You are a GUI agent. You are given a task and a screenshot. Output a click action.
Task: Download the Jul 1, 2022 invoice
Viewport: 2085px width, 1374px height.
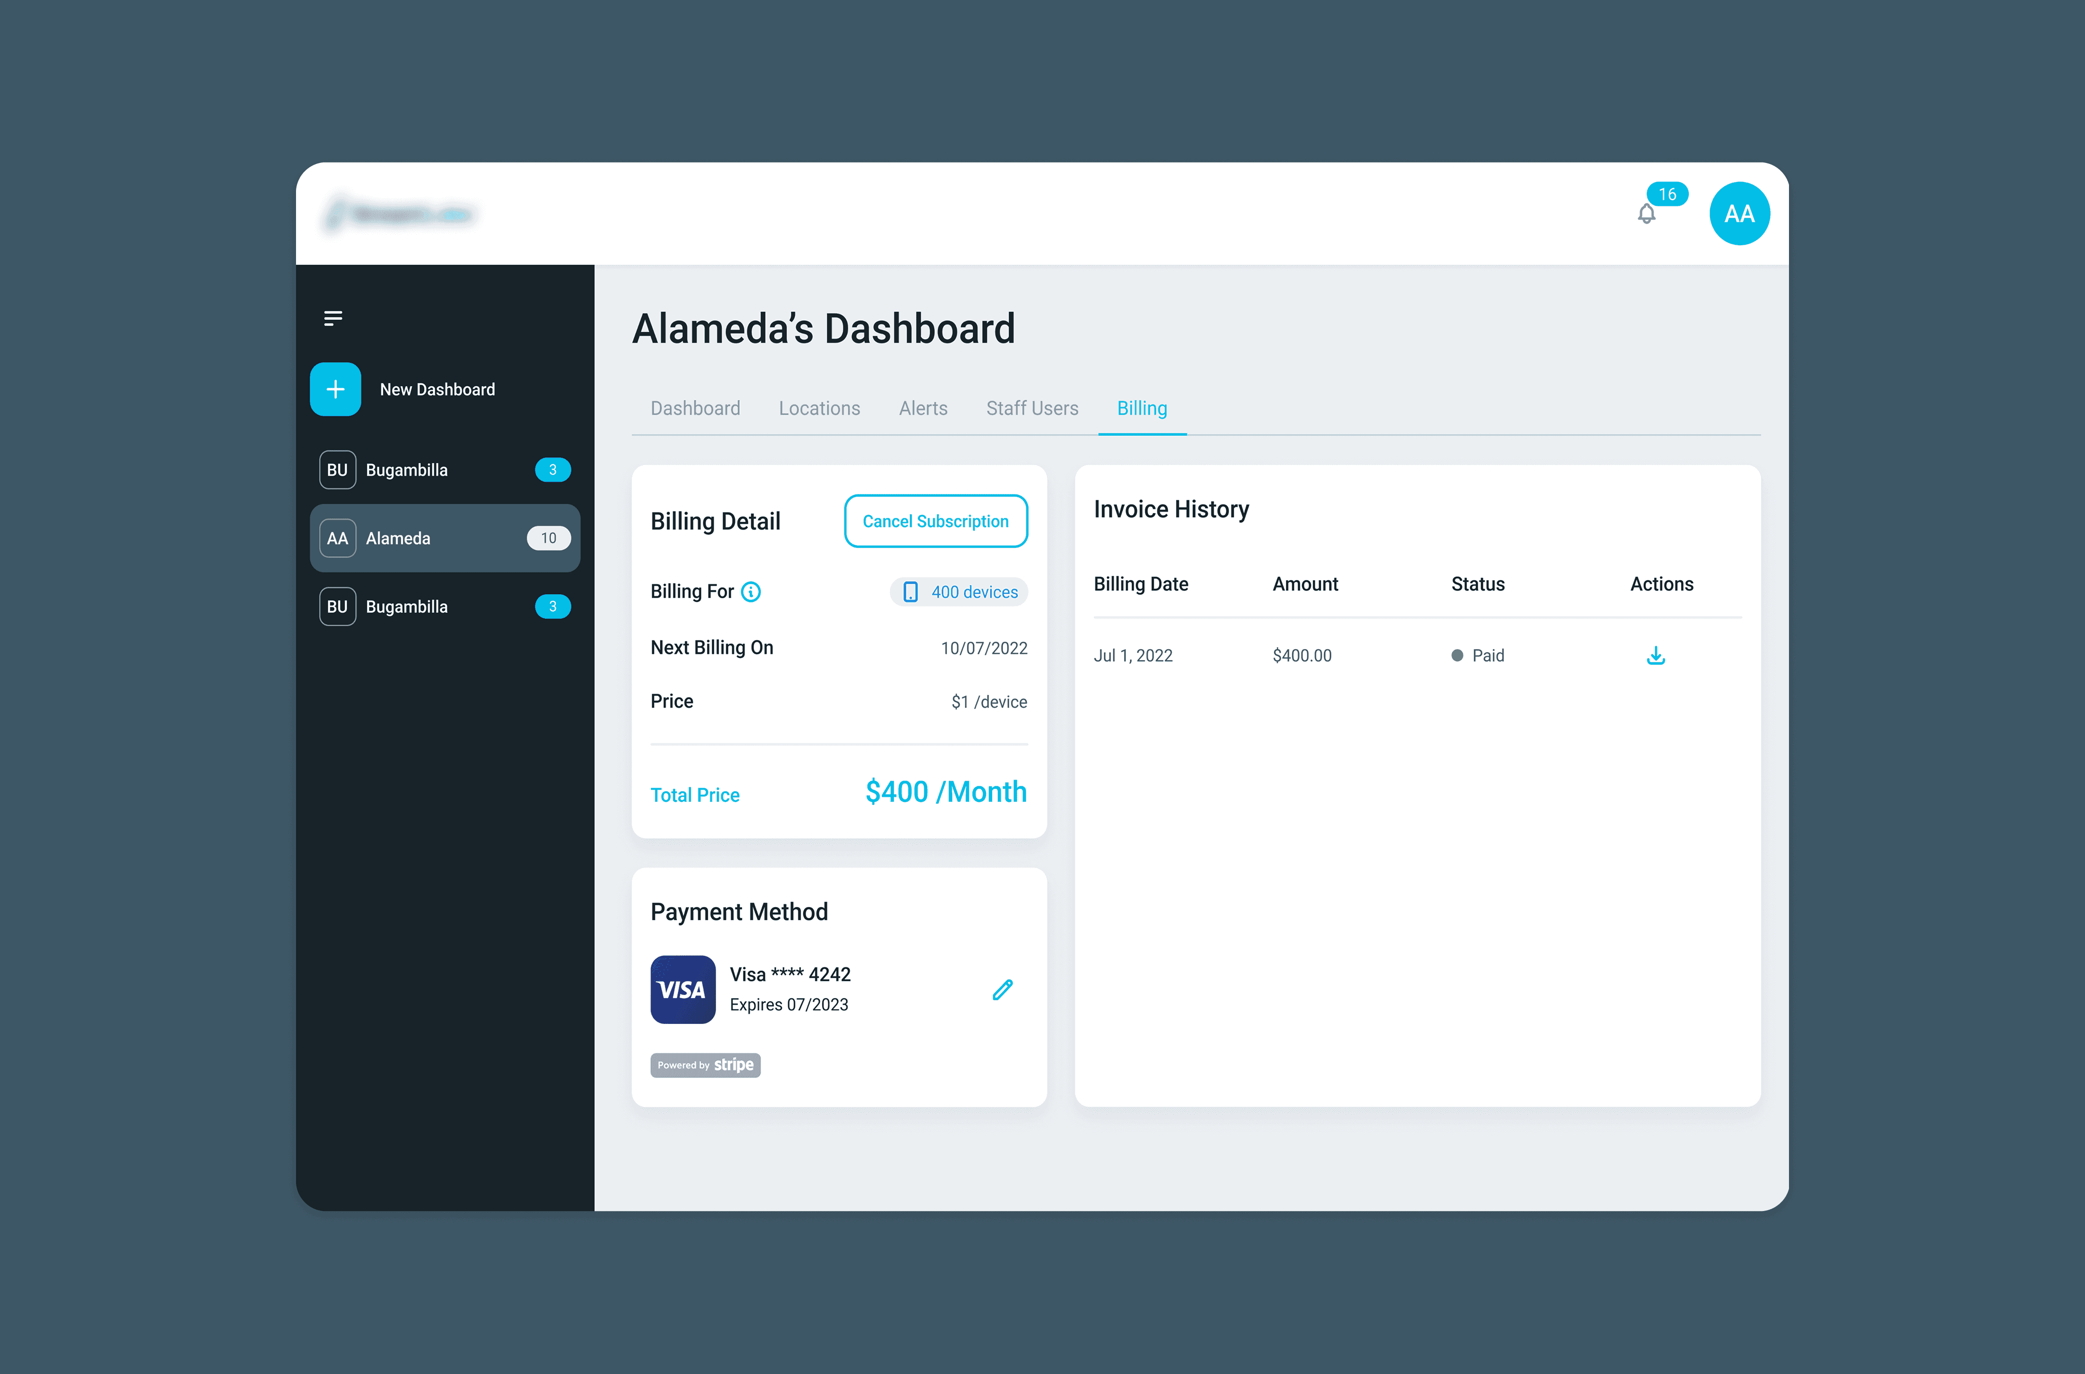coord(1655,656)
